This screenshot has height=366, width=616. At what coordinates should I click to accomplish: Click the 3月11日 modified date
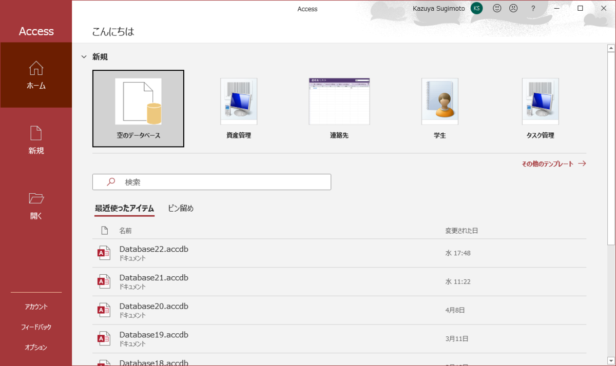click(x=457, y=339)
